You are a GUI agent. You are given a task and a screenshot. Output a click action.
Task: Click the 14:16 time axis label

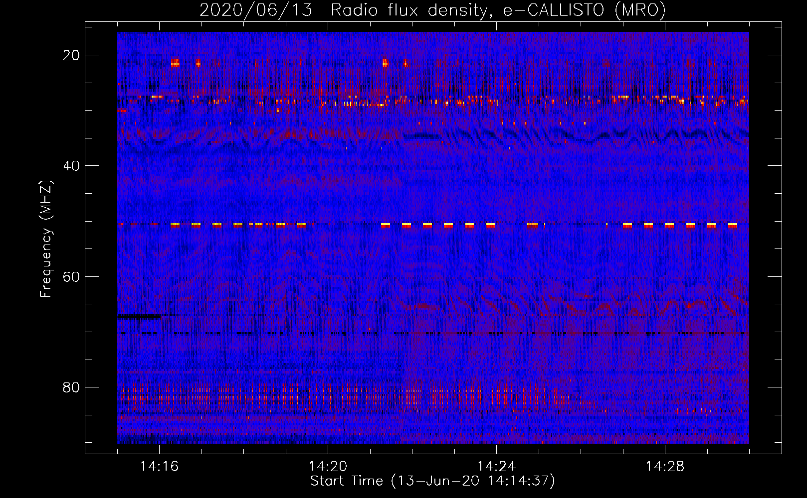(x=159, y=467)
